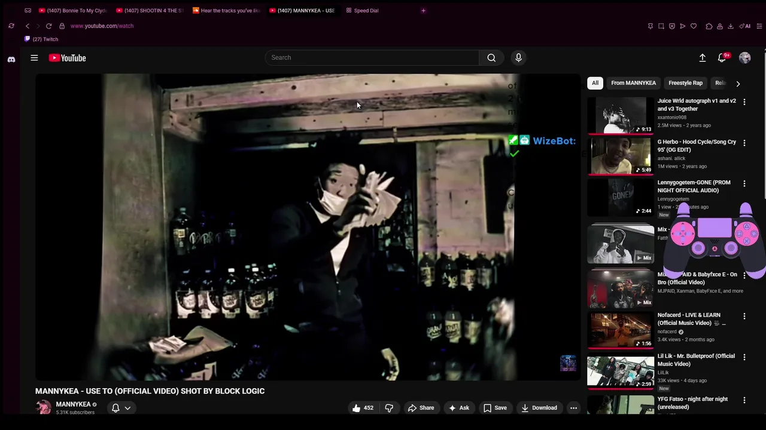Viewport: 766px width, 430px height.
Task: Open Discord icon in Opera sidebar
Action: [11, 59]
